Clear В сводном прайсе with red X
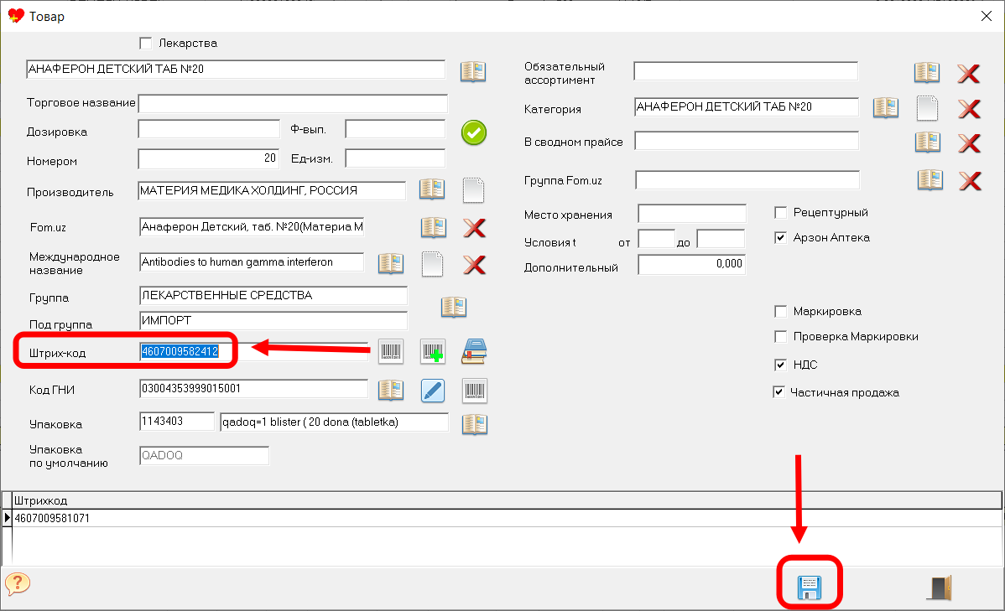 click(x=969, y=142)
